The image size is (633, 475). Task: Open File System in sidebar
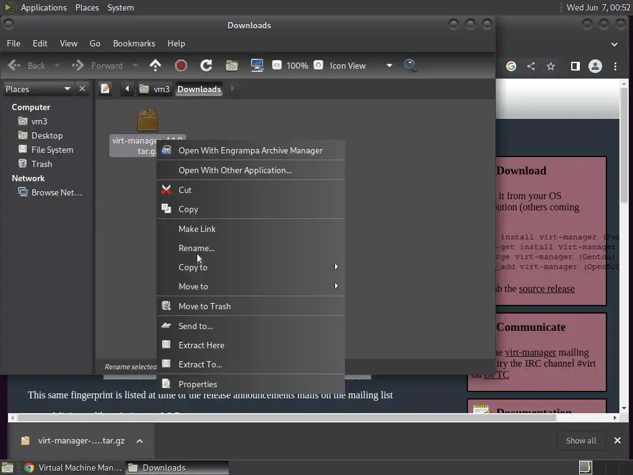coord(46,150)
